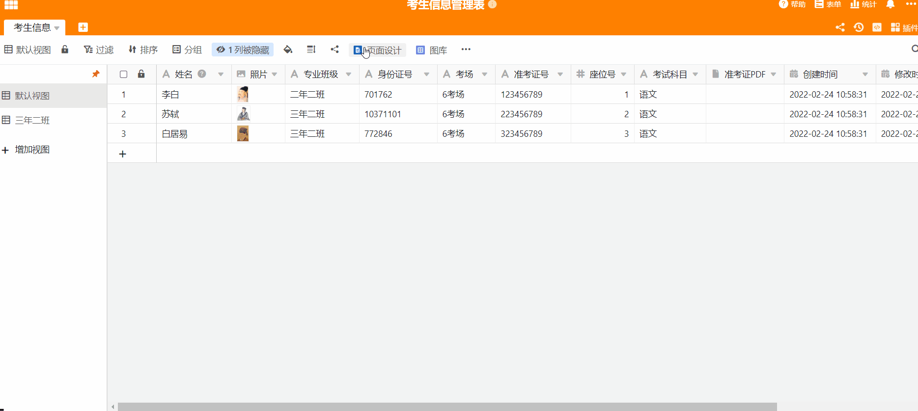Expand the 专业班级 column dropdown
This screenshot has width=918, height=411.
[349, 75]
